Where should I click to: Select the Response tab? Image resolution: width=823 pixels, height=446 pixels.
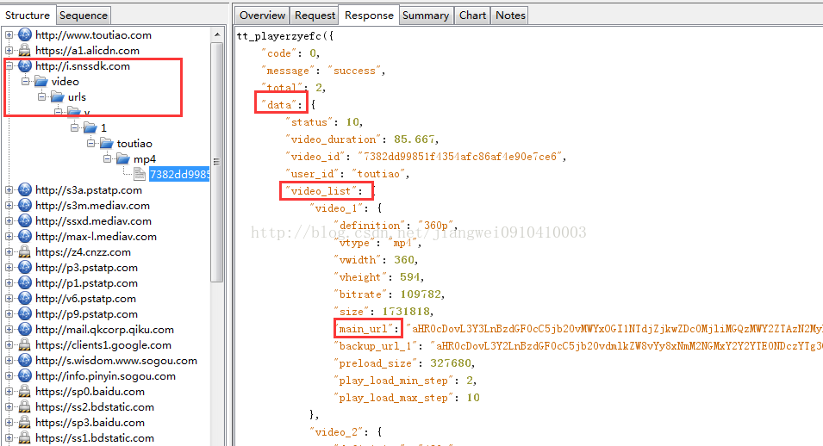tap(369, 15)
